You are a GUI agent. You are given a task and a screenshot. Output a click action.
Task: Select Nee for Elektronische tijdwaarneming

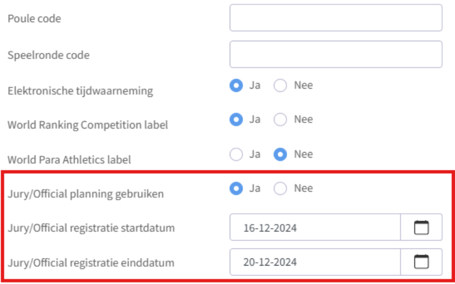click(280, 86)
